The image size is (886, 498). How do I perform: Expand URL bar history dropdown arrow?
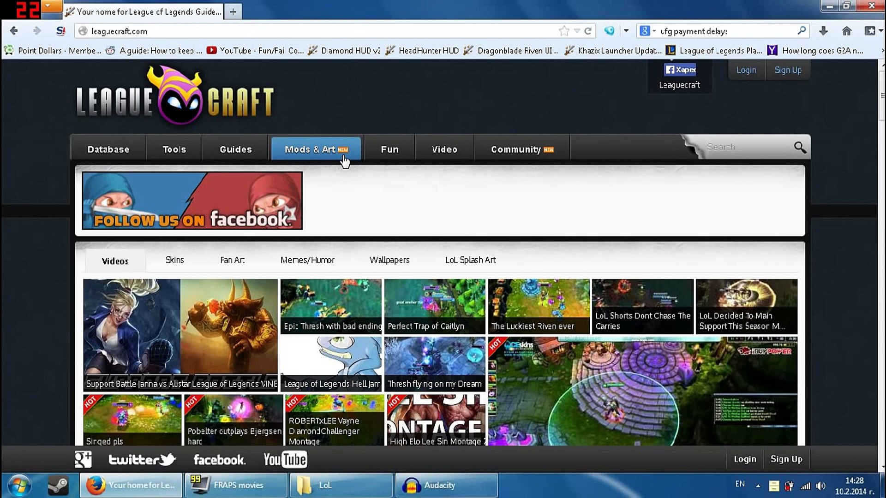pyautogui.click(x=577, y=31)
